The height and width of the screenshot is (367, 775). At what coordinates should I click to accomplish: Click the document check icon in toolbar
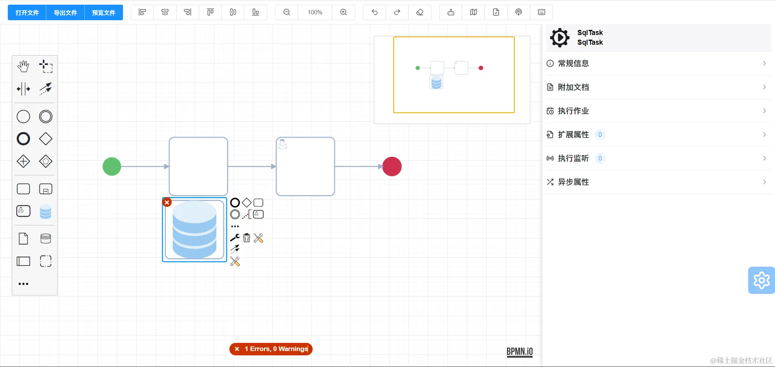[x=496, y=12]
